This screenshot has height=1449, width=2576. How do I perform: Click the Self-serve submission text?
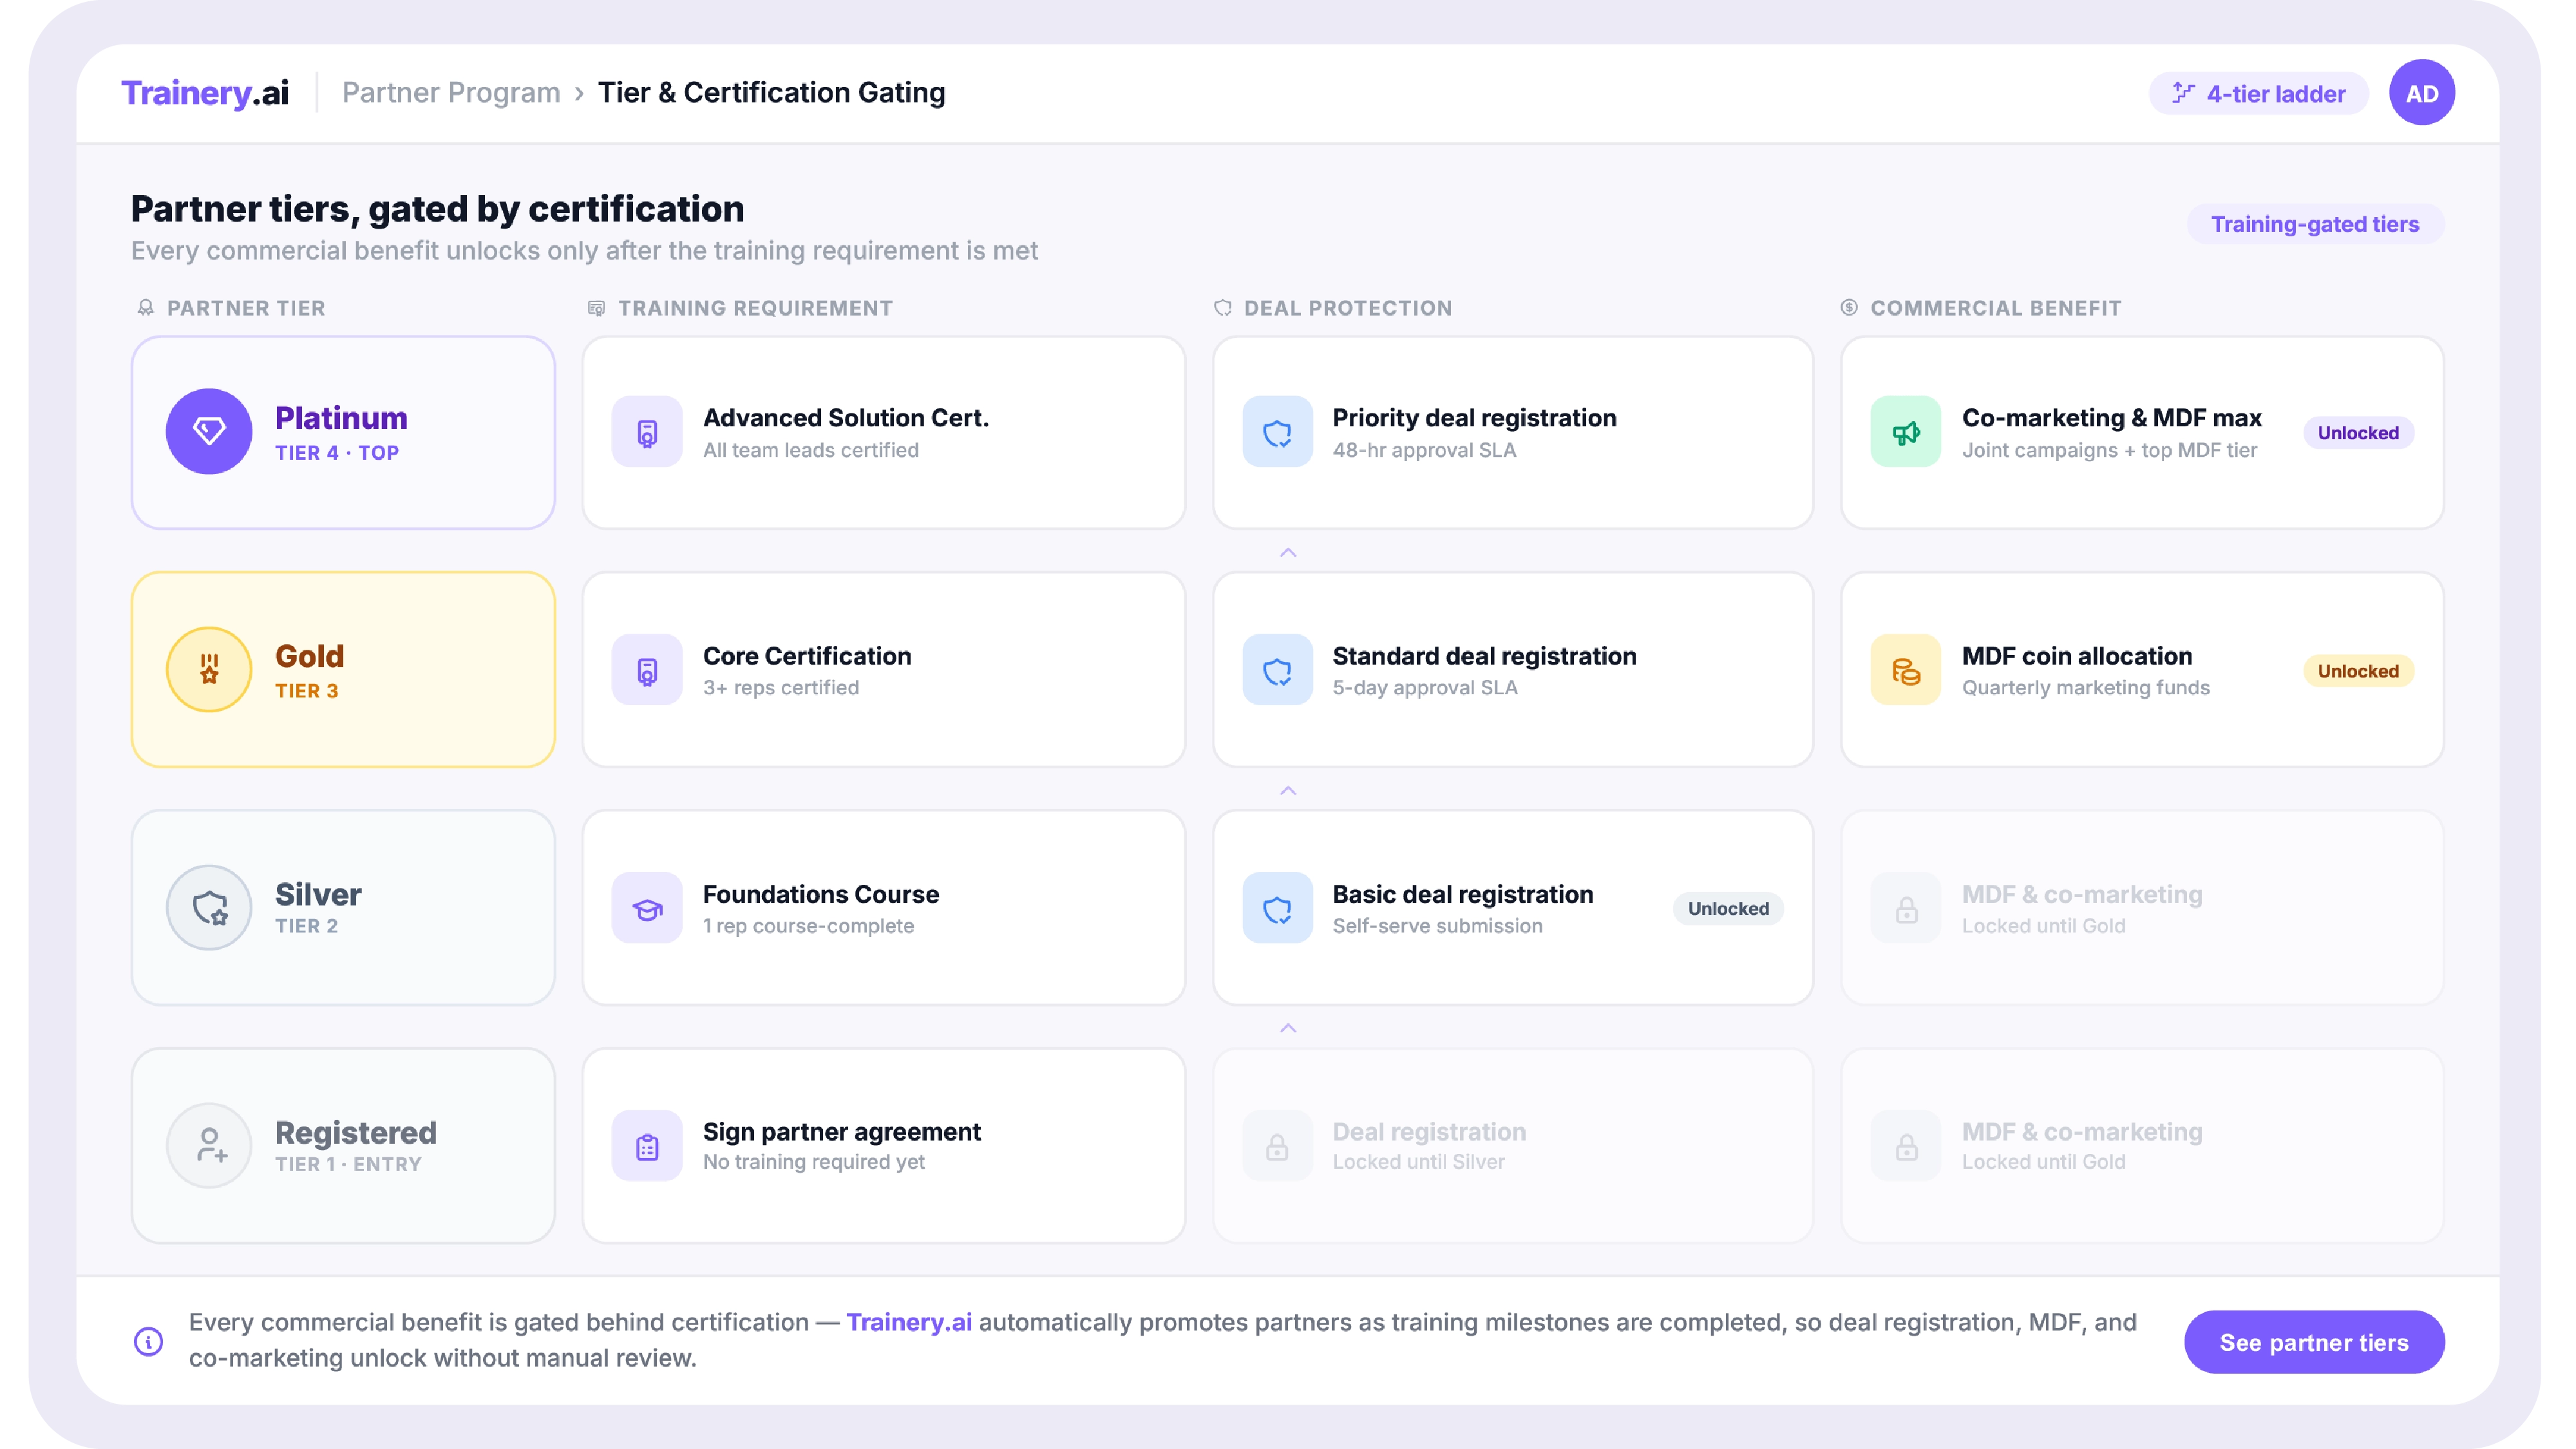[x=1437, y=926]
